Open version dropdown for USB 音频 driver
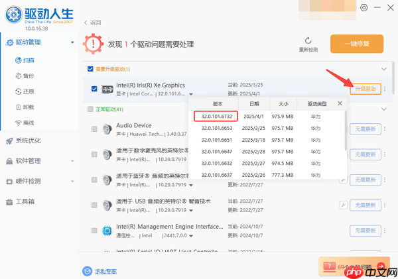 click(191, 211)
